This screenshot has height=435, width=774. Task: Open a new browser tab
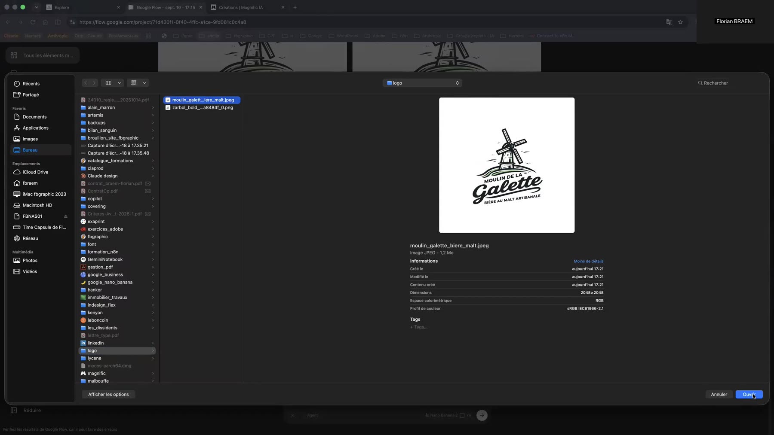tap(295, 7)
